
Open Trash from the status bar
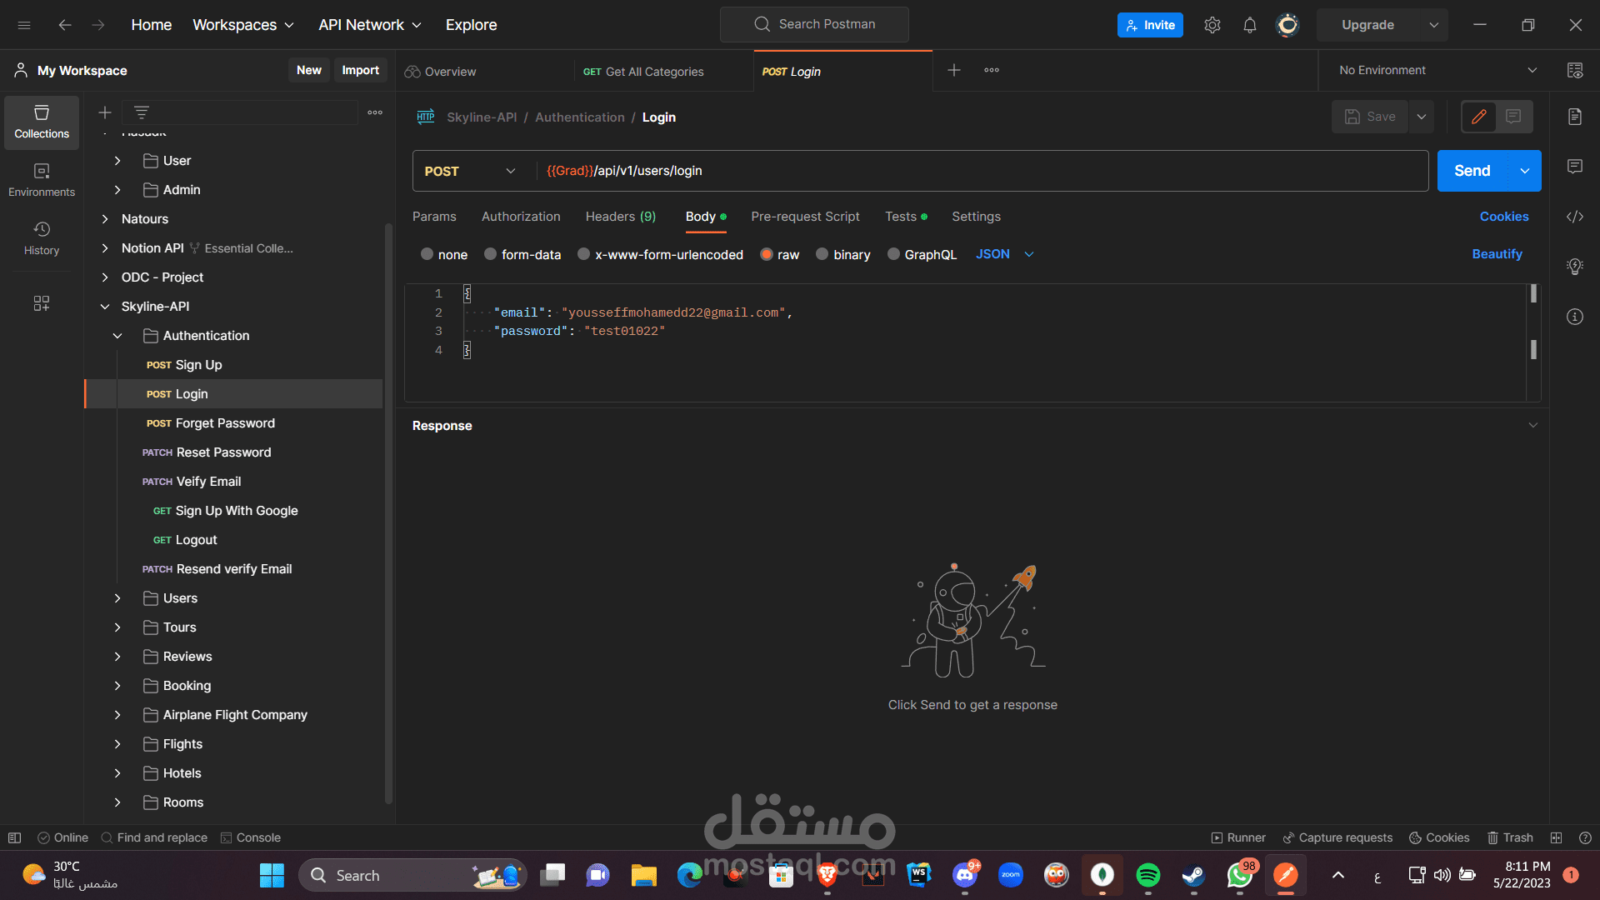click(x=1511, y=837)
